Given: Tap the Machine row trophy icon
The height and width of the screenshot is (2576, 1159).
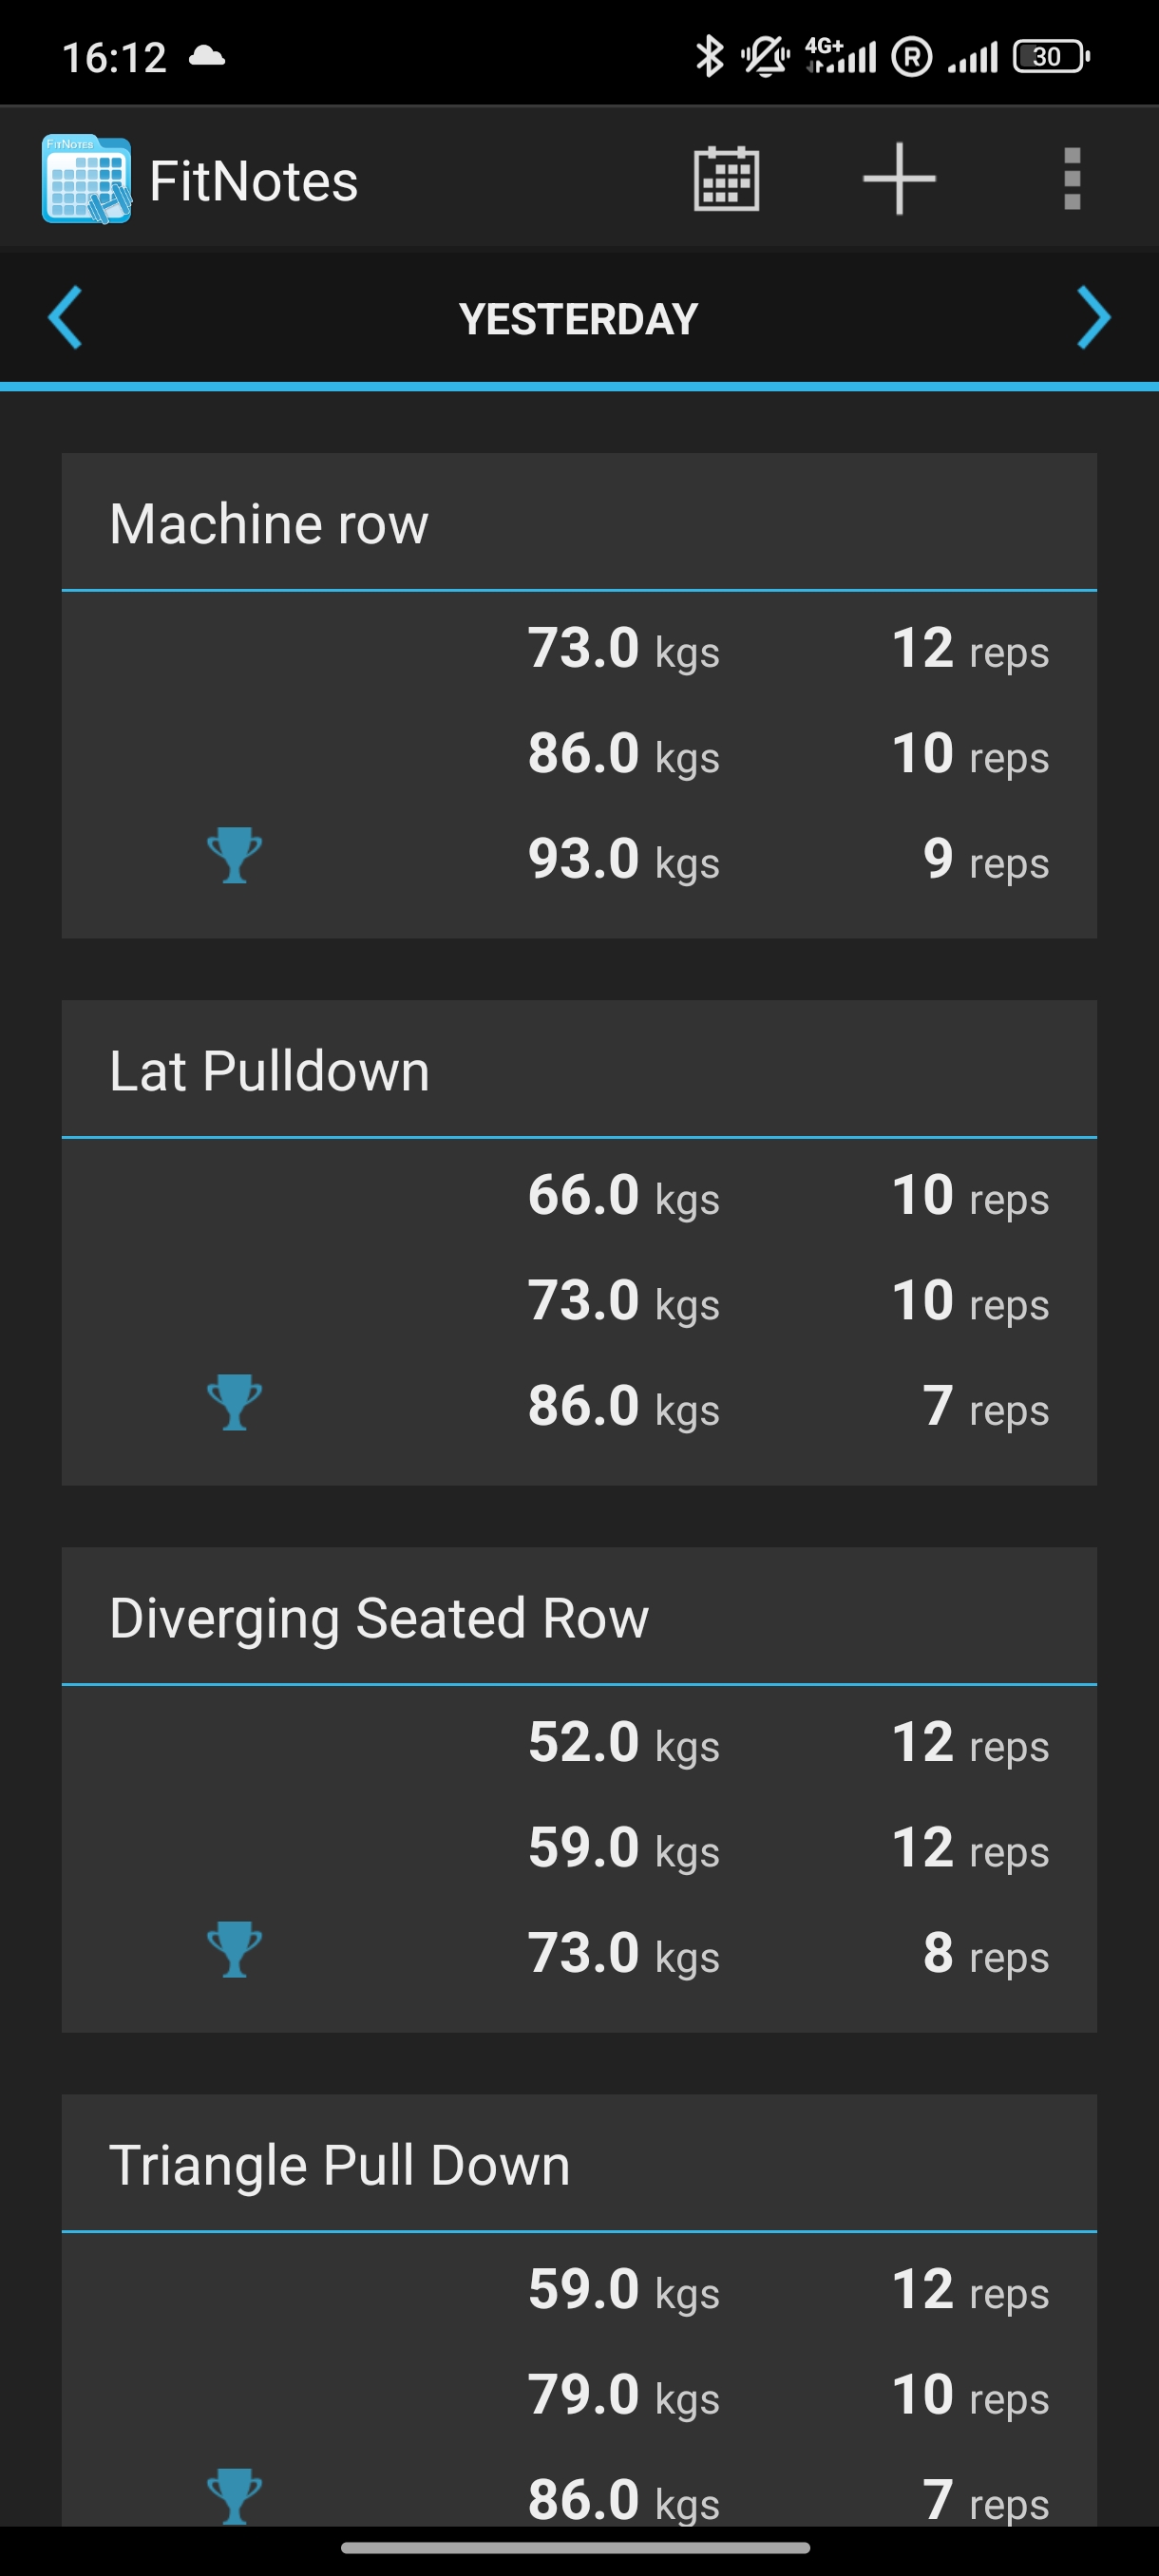Looking at the screenshot, I should point(234,856).
